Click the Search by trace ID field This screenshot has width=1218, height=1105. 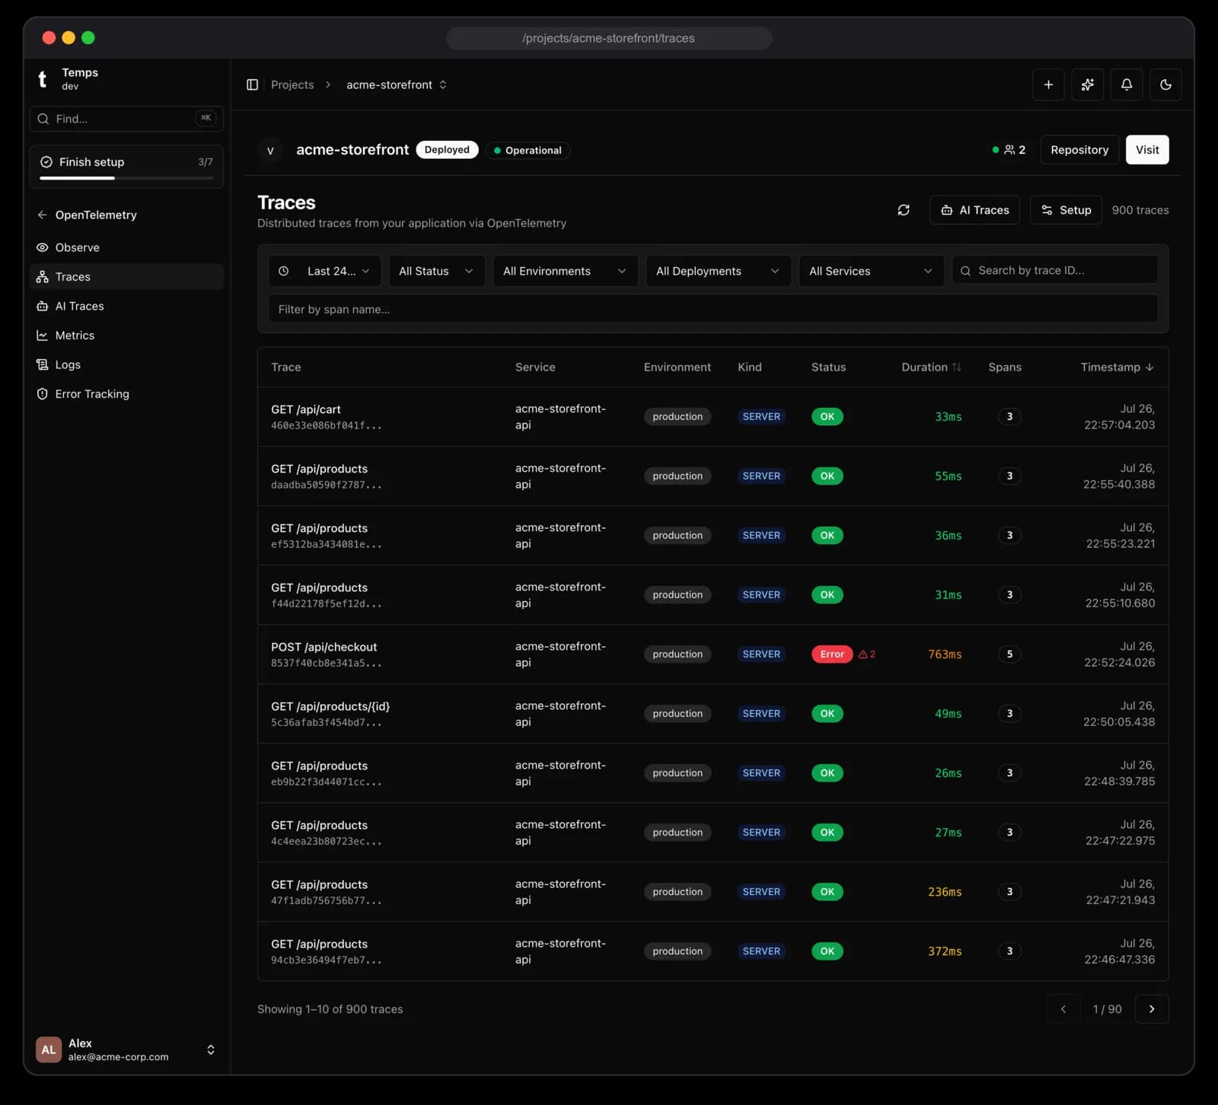point(1055,270)
